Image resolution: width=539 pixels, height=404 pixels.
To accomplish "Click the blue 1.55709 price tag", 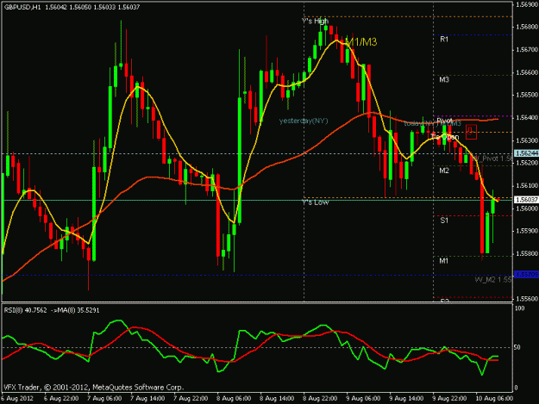I will [526, 274].
